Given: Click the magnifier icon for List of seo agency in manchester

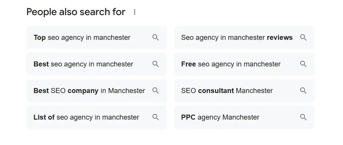Looking at the screenshot, I should tap(155, 117).
